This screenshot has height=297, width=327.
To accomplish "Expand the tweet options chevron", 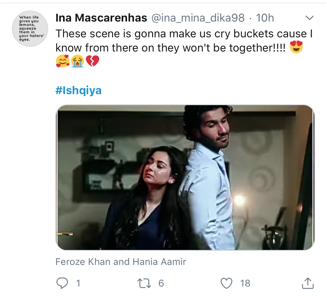I will (x=309, y=18).
